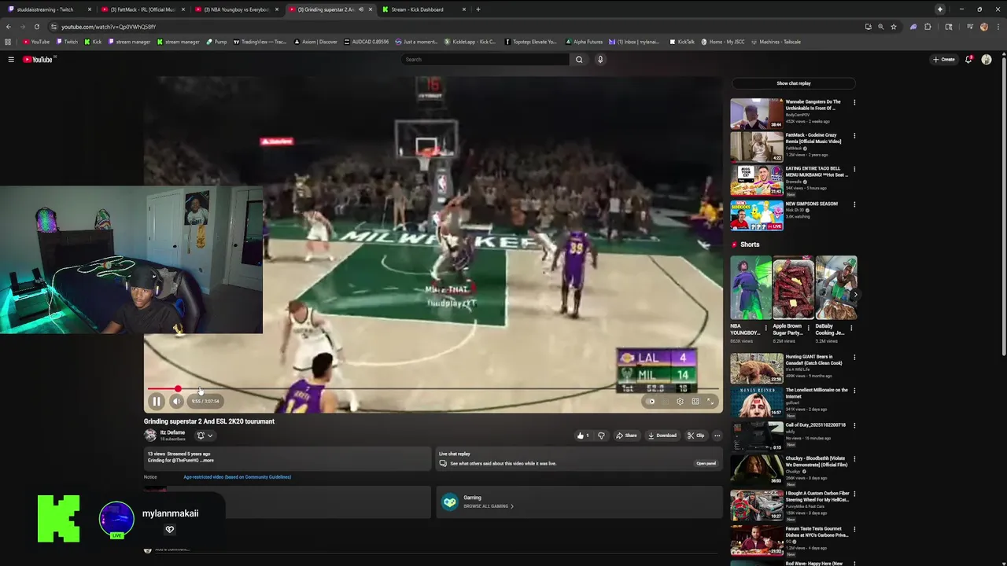Open a new browser tab with plus button
This screenshot has width=1007, height=566.
478,9
